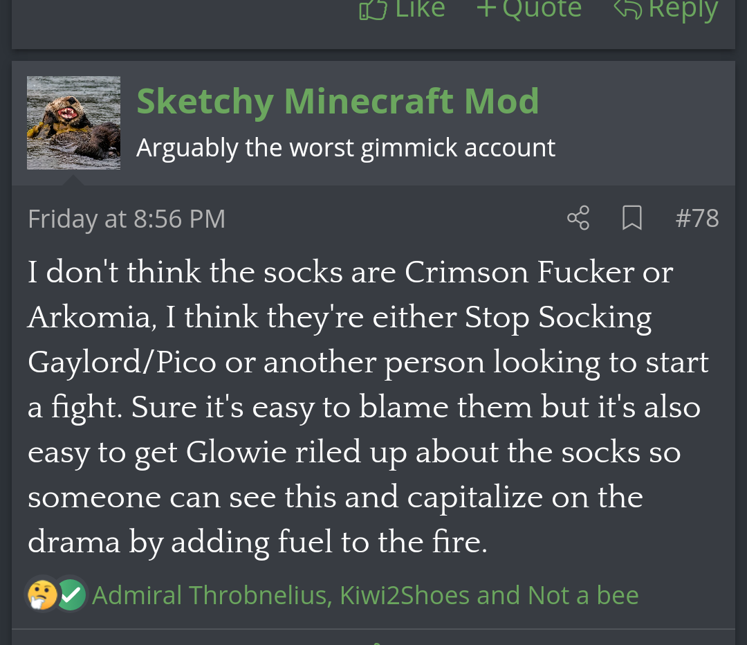Click Admiral Throbnelius in the reactions list

pyautogui.click(x=210, y=595)
